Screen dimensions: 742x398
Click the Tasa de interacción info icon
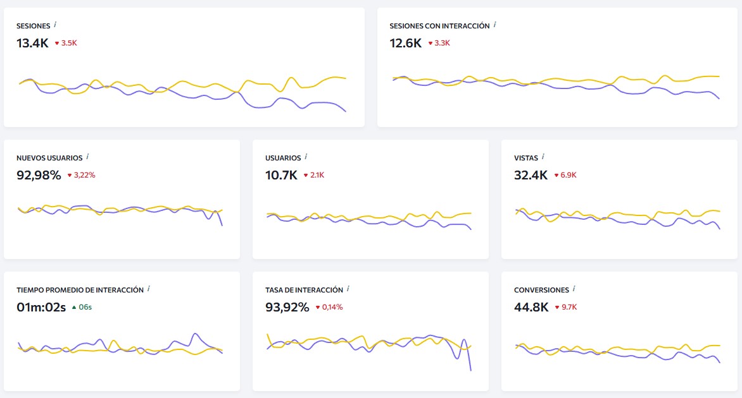click(348, 289)
